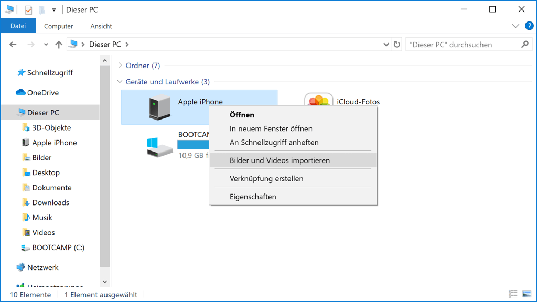
Task: Click the Properties checkmark icon in title bar
Action: tap(28, 10)
